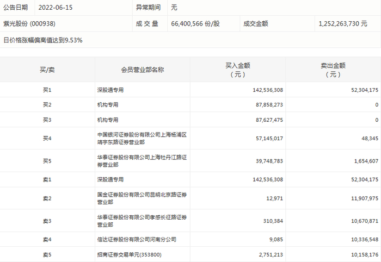This screenshot has height=262, width=381.
Task: Select buy amount 310,384
Action: [273, 221]
